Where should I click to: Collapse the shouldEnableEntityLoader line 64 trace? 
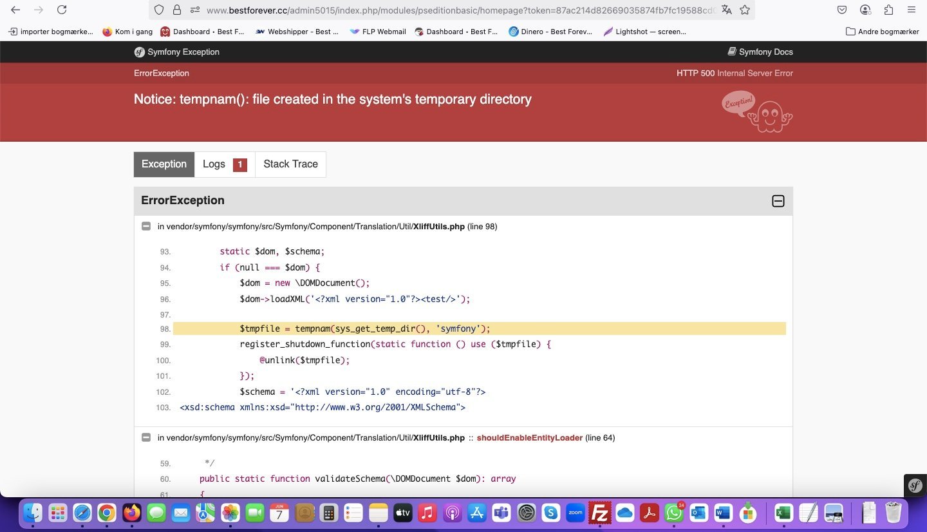tap(146, 437)
